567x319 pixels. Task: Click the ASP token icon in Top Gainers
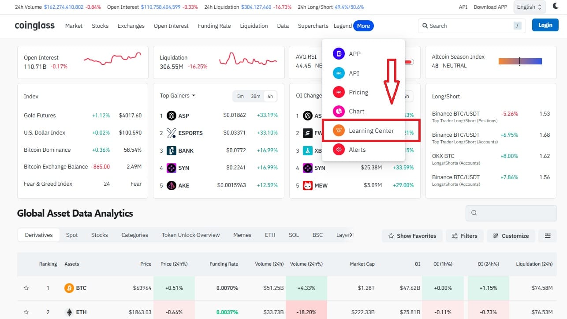(x=172, y=116)
